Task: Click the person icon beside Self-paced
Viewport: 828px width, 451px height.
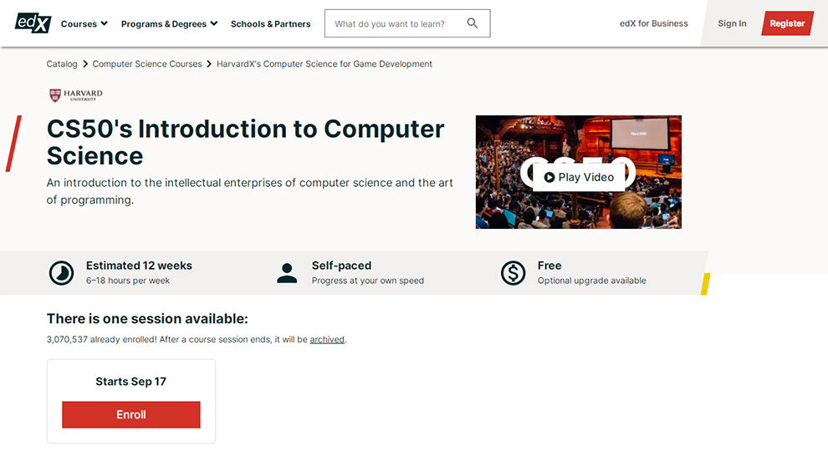Action: coord(287,273)
